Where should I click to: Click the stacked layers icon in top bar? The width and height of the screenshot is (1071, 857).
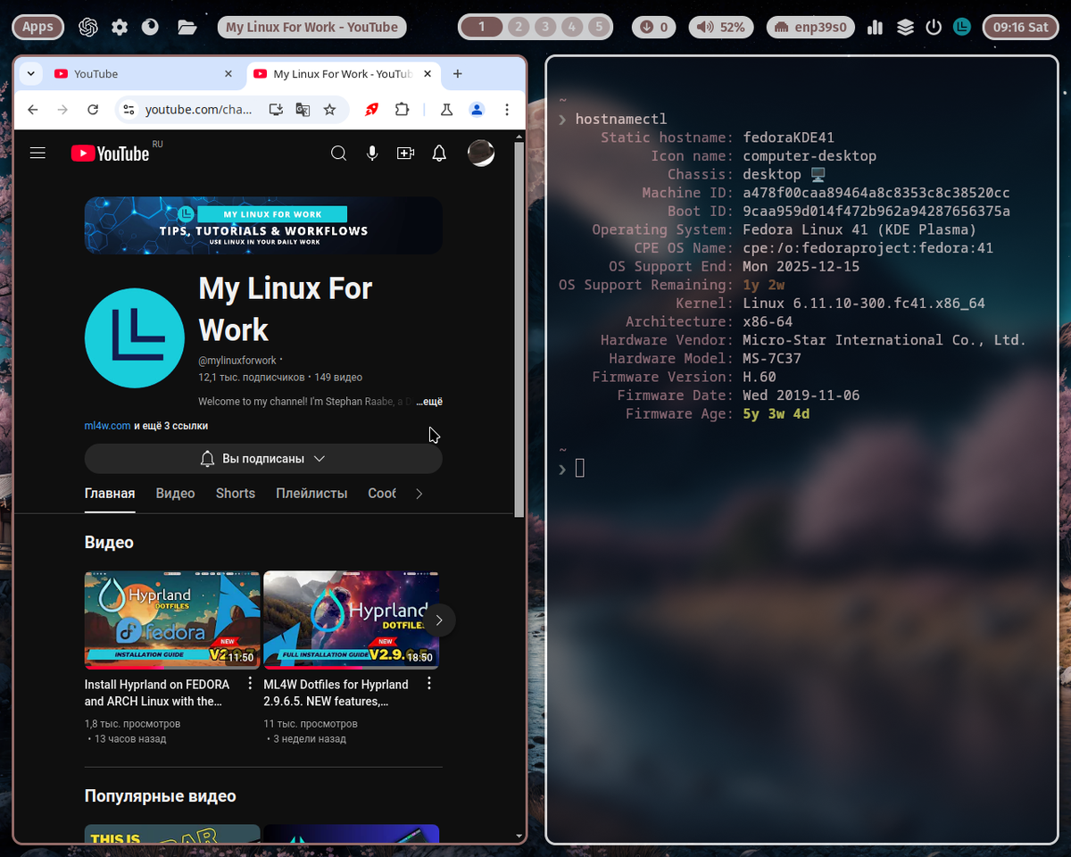click(x=905, y=27)
